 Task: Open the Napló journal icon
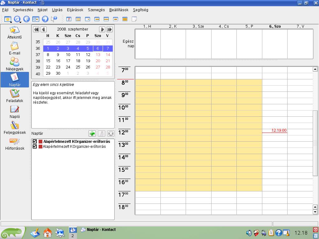click(x=14, y=112)
